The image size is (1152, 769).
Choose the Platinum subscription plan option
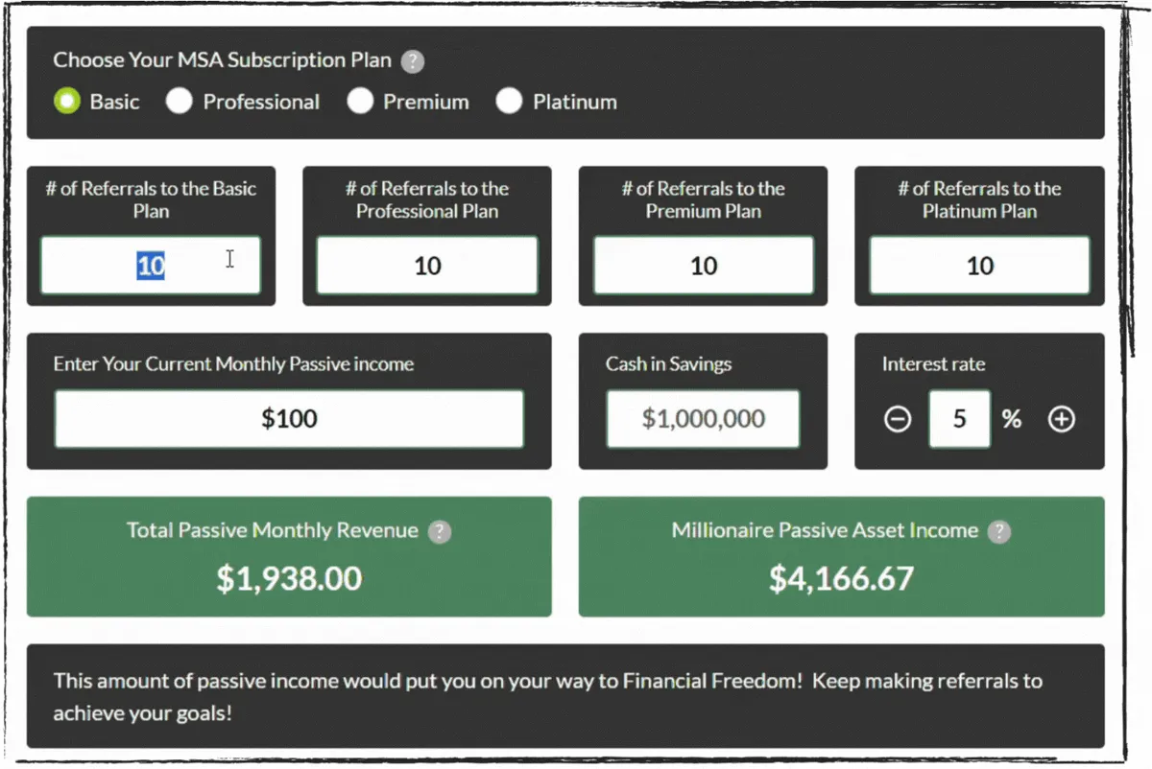point(510,102)
